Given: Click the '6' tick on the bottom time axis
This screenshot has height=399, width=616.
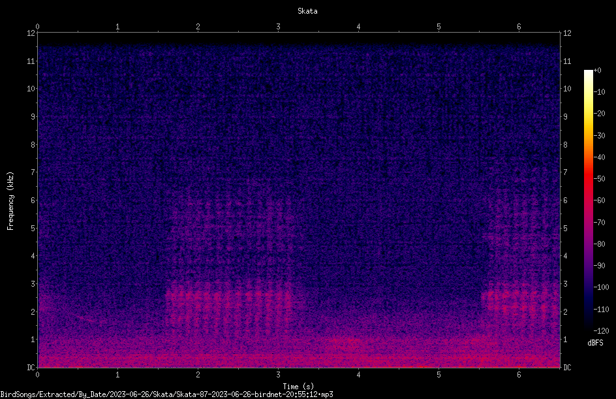Looking at the screenshot, I should tap(519, 375).
